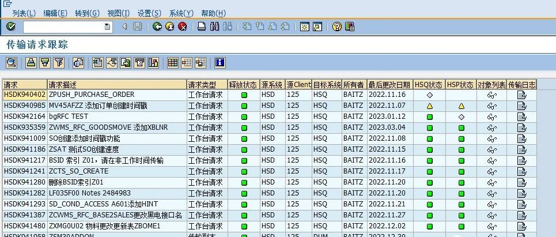Click description 'bgRFC TEST'
This screenshot has width=556, height=237.
click(69, 116)
